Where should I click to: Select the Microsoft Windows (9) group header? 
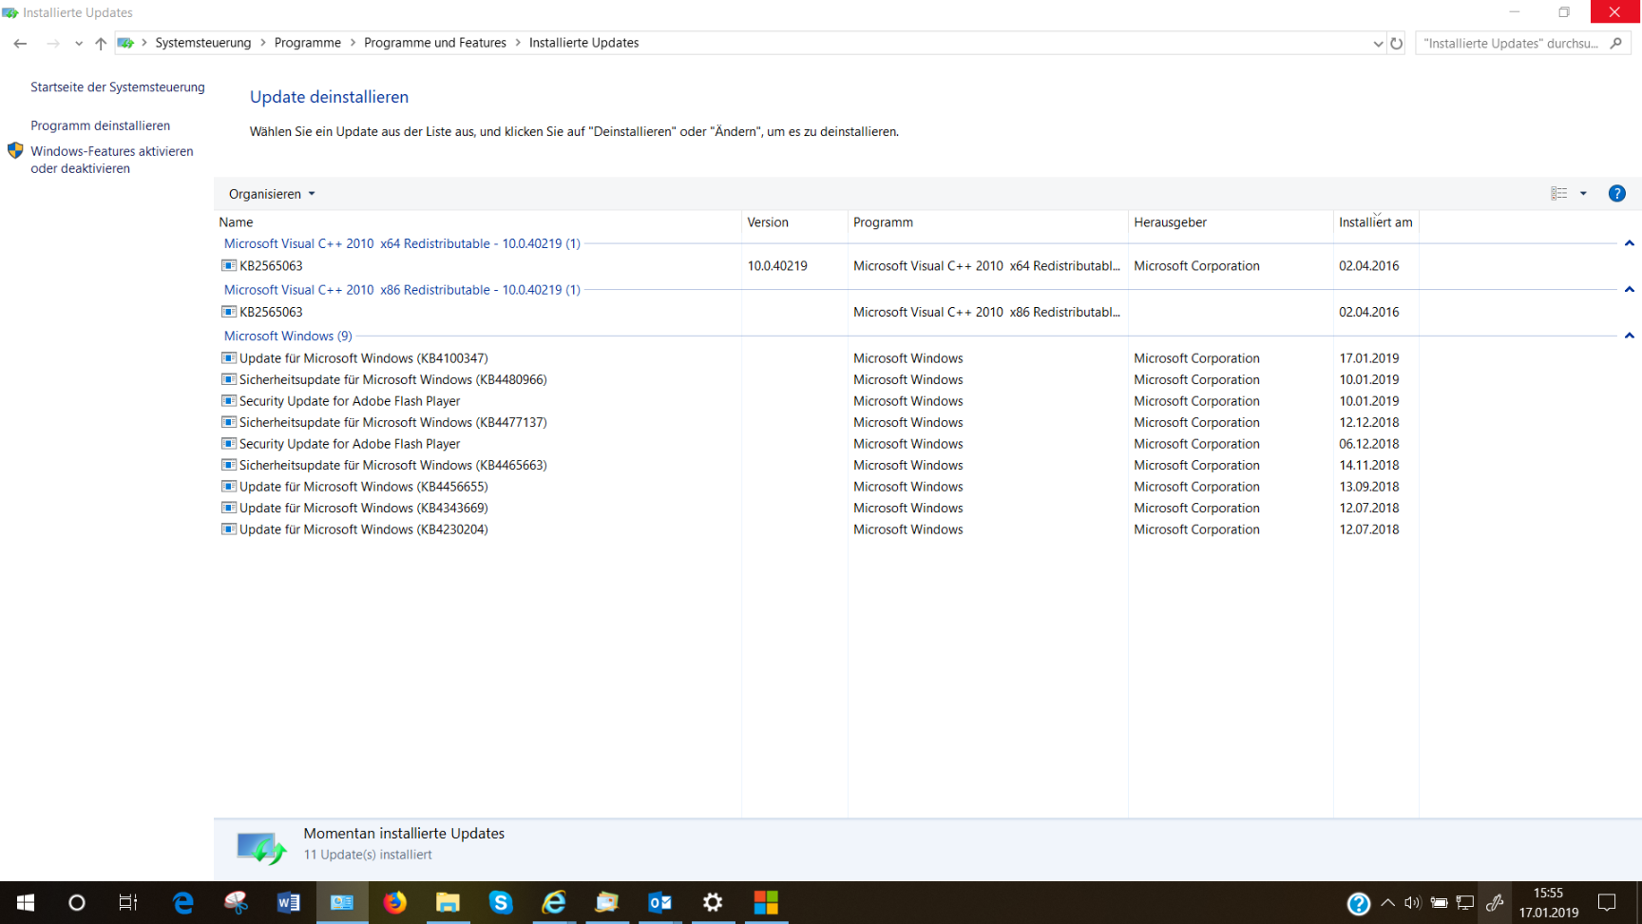tap(288, 336)
